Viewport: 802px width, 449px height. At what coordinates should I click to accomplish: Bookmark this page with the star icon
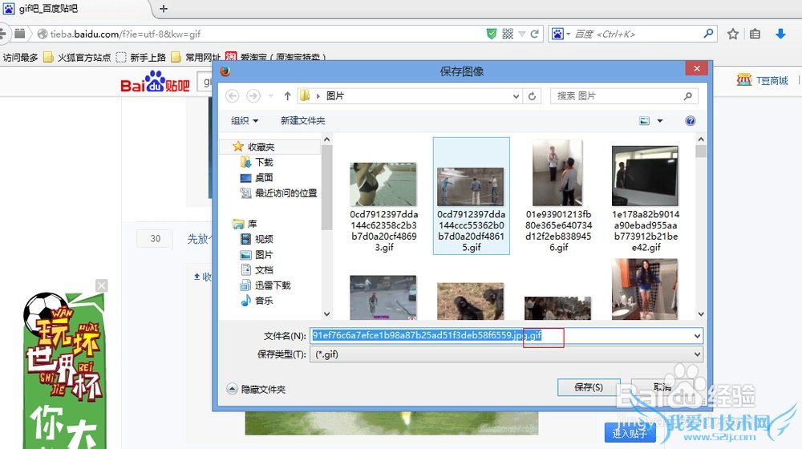(732, 34)
